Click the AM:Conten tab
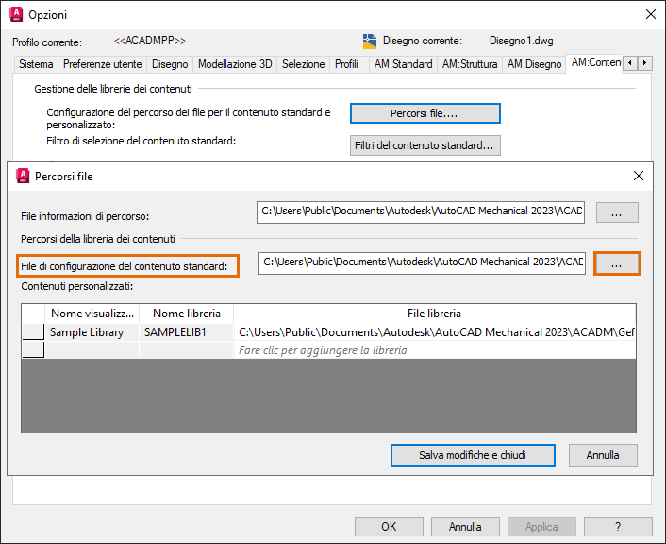Viewport: 666px width, 544px height. pos(594,63)
